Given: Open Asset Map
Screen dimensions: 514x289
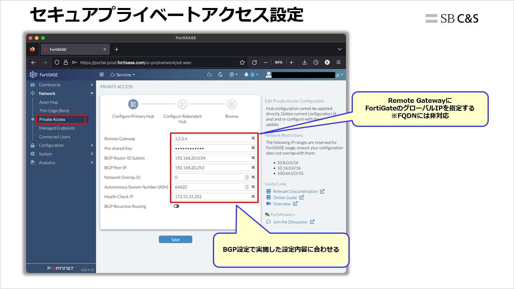Looking at the screenshot, I should tap(49, 102).
